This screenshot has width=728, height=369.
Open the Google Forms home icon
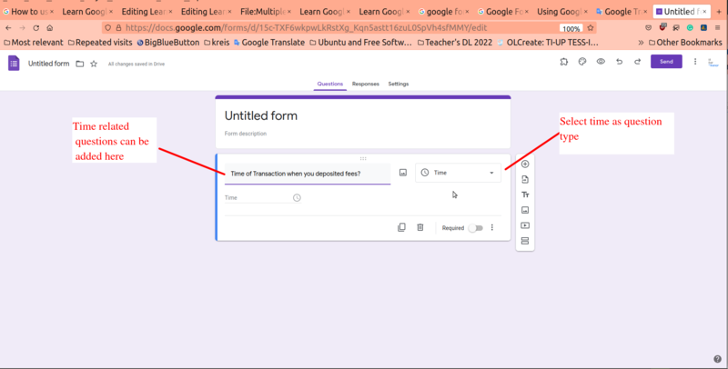(14, 64)
